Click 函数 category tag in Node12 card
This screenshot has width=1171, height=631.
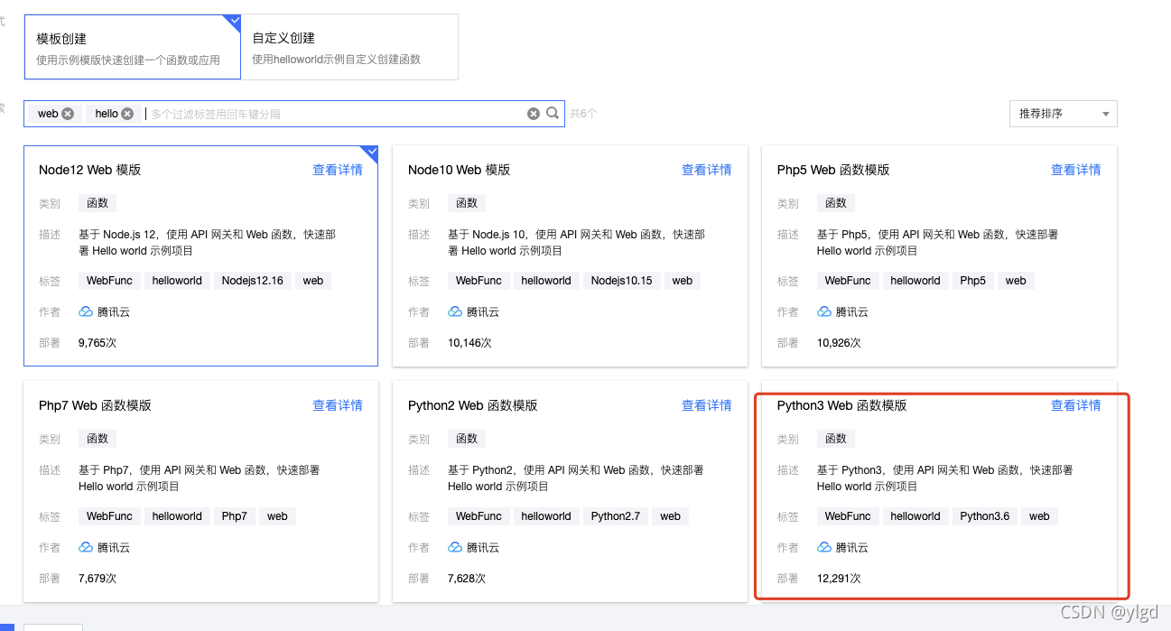point(98,203)
